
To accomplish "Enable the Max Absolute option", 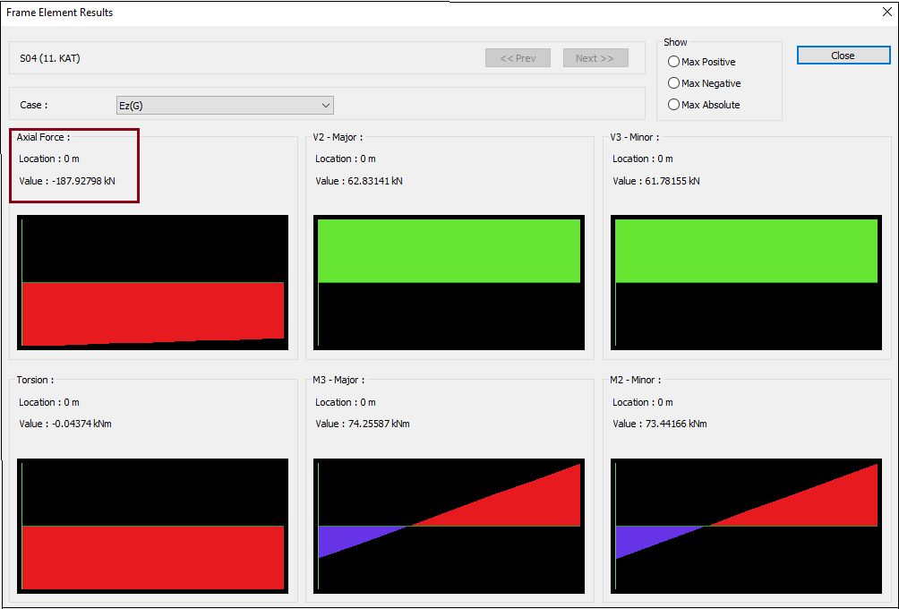I will coord(673,105).
